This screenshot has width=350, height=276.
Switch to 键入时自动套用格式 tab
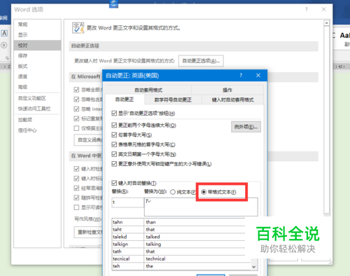tap(232, 100)
